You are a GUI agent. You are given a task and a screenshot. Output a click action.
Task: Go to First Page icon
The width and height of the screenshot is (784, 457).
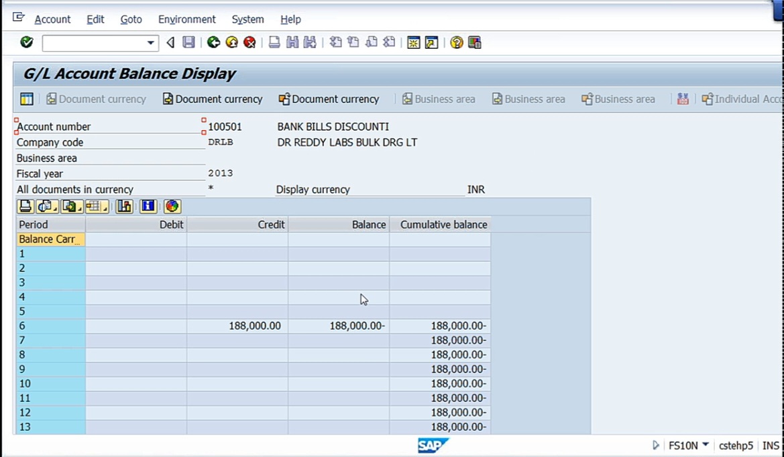coord(335,42)
